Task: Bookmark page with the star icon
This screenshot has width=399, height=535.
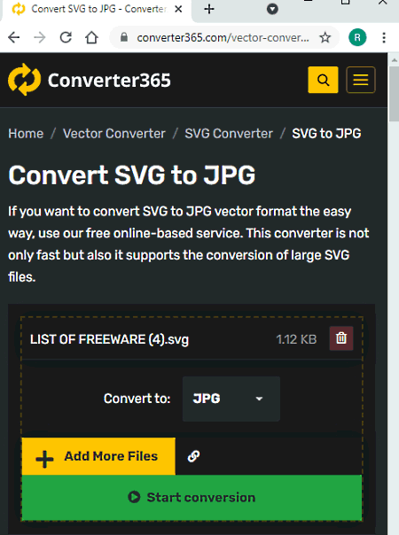Action: click(x=325, y=37)
